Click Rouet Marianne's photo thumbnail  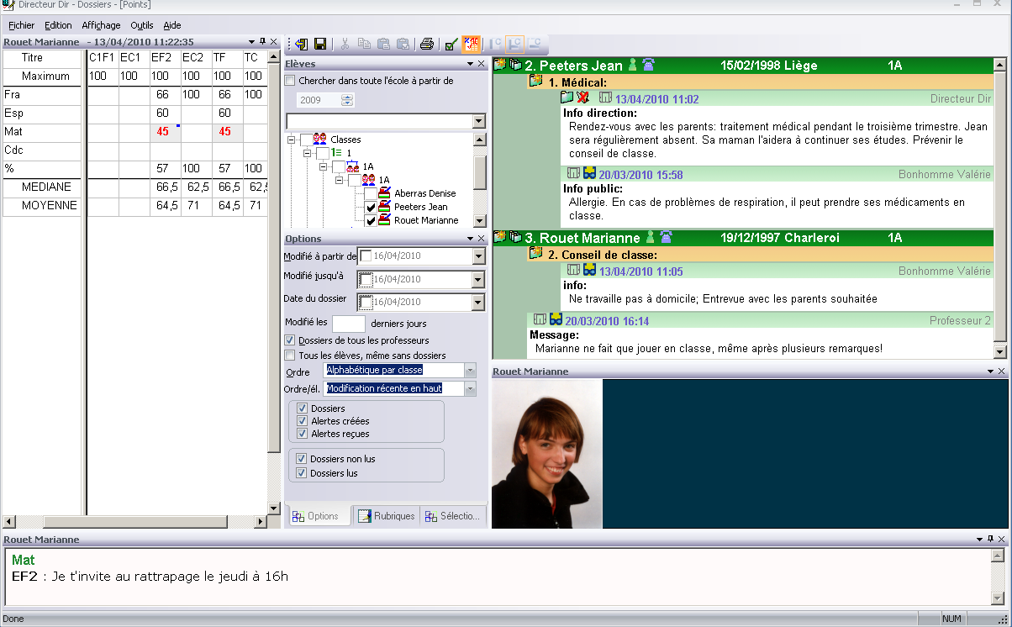coord(547,454)
